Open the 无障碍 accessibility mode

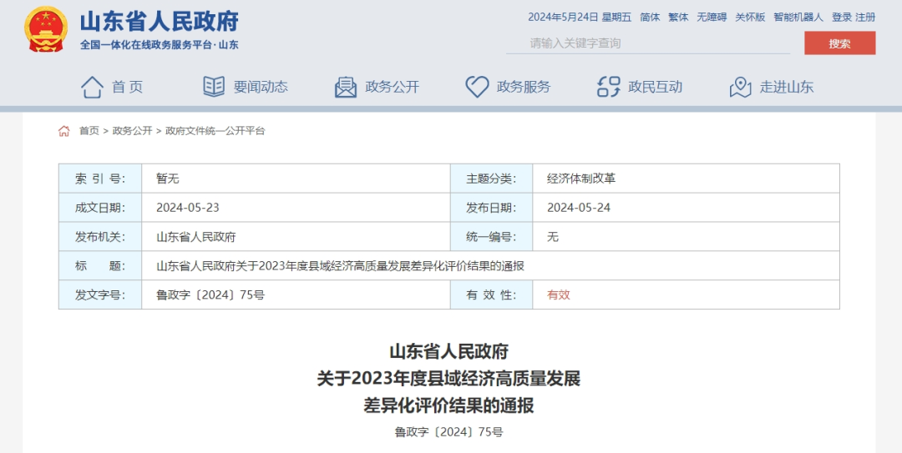(x=712, y=18)
